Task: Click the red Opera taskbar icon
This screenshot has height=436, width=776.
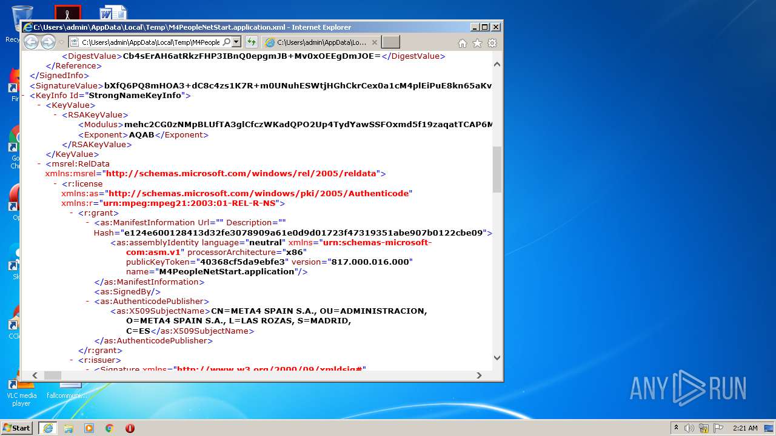Action: 130,428
